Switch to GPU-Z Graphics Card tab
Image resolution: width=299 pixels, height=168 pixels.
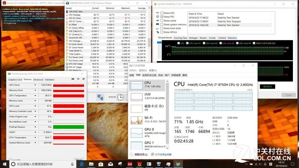tap(15, 80)
